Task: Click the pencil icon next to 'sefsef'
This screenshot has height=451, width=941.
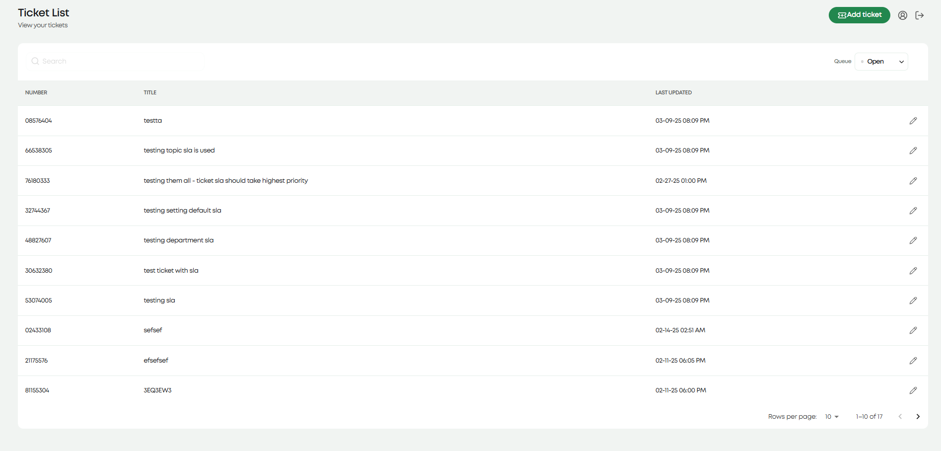Action: [x=913, y=330]
